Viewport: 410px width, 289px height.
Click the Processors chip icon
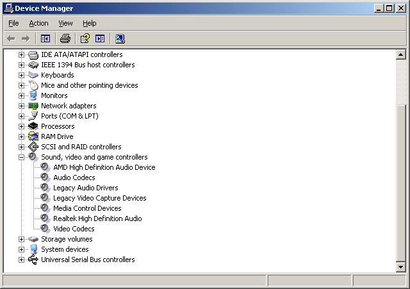pos(33,126)
